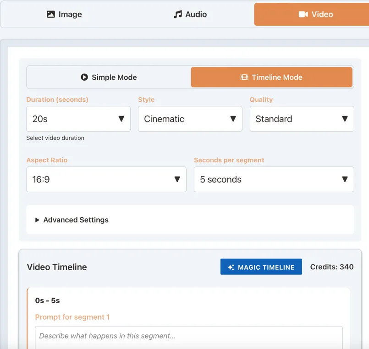Switch to Simple Mode

pyautogui.click(x=109, y=77)
